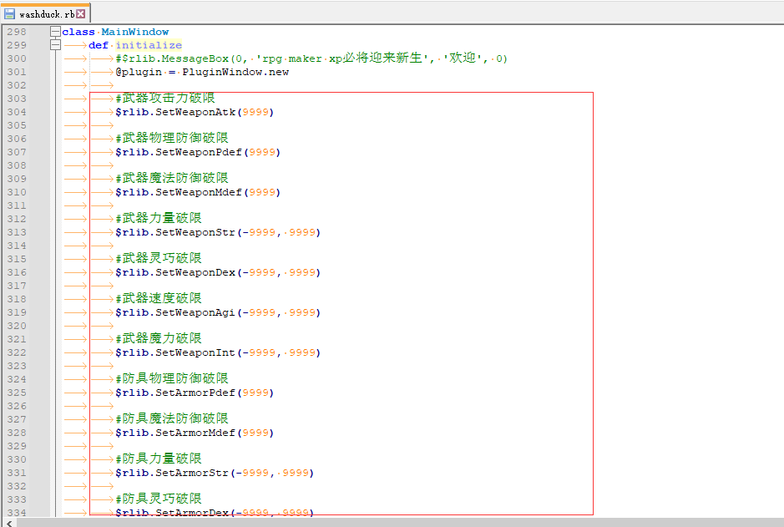
Task: Click the $rlib.SetArmorPdef(9999) call
Action: click(195, 393)
